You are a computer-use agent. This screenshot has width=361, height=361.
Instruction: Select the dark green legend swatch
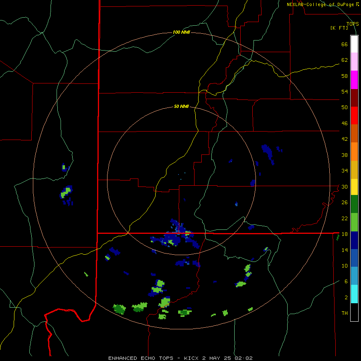click(x=354, y=204)
